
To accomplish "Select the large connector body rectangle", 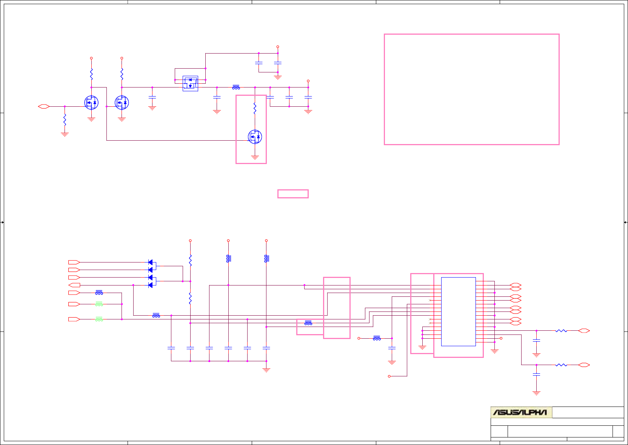I will pos(458,311).
